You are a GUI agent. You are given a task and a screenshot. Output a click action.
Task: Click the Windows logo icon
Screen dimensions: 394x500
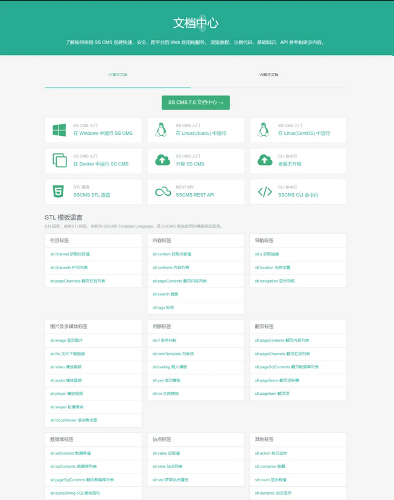click(x=59, y=130)
